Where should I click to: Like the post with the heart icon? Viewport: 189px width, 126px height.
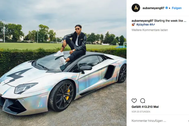134,101
